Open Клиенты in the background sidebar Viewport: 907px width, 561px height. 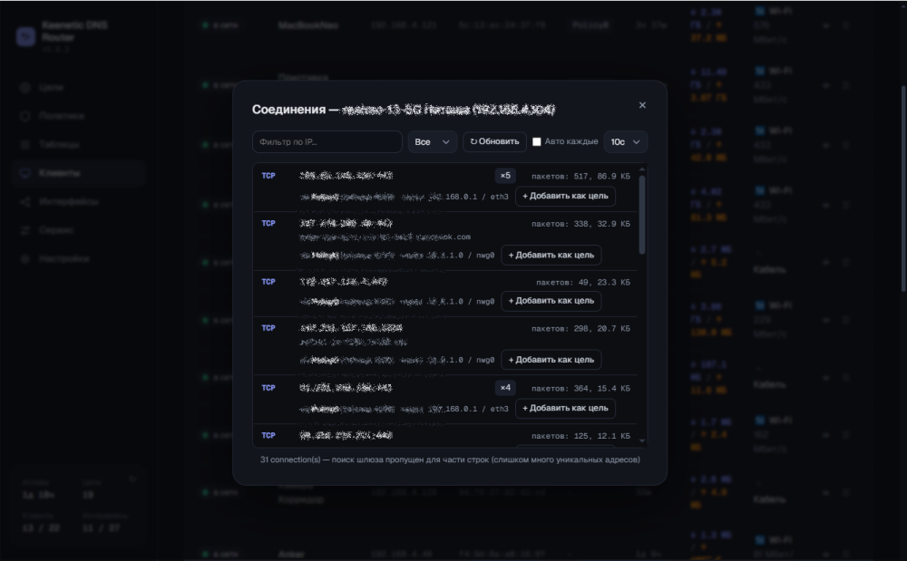(x=78, y=173)
